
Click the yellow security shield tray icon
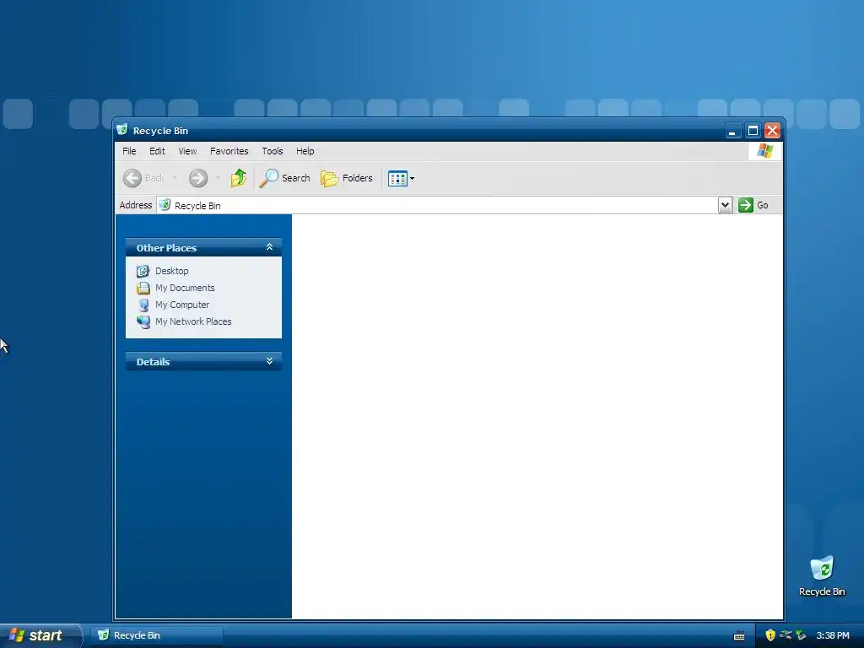coord(770,635)
